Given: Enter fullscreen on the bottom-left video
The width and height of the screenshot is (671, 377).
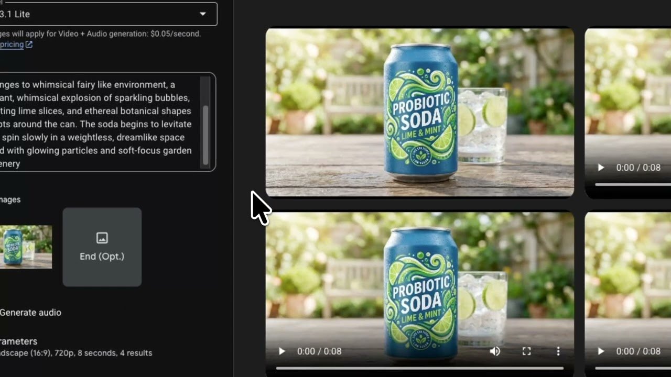Looking at the screenshot, I should 527,351.
